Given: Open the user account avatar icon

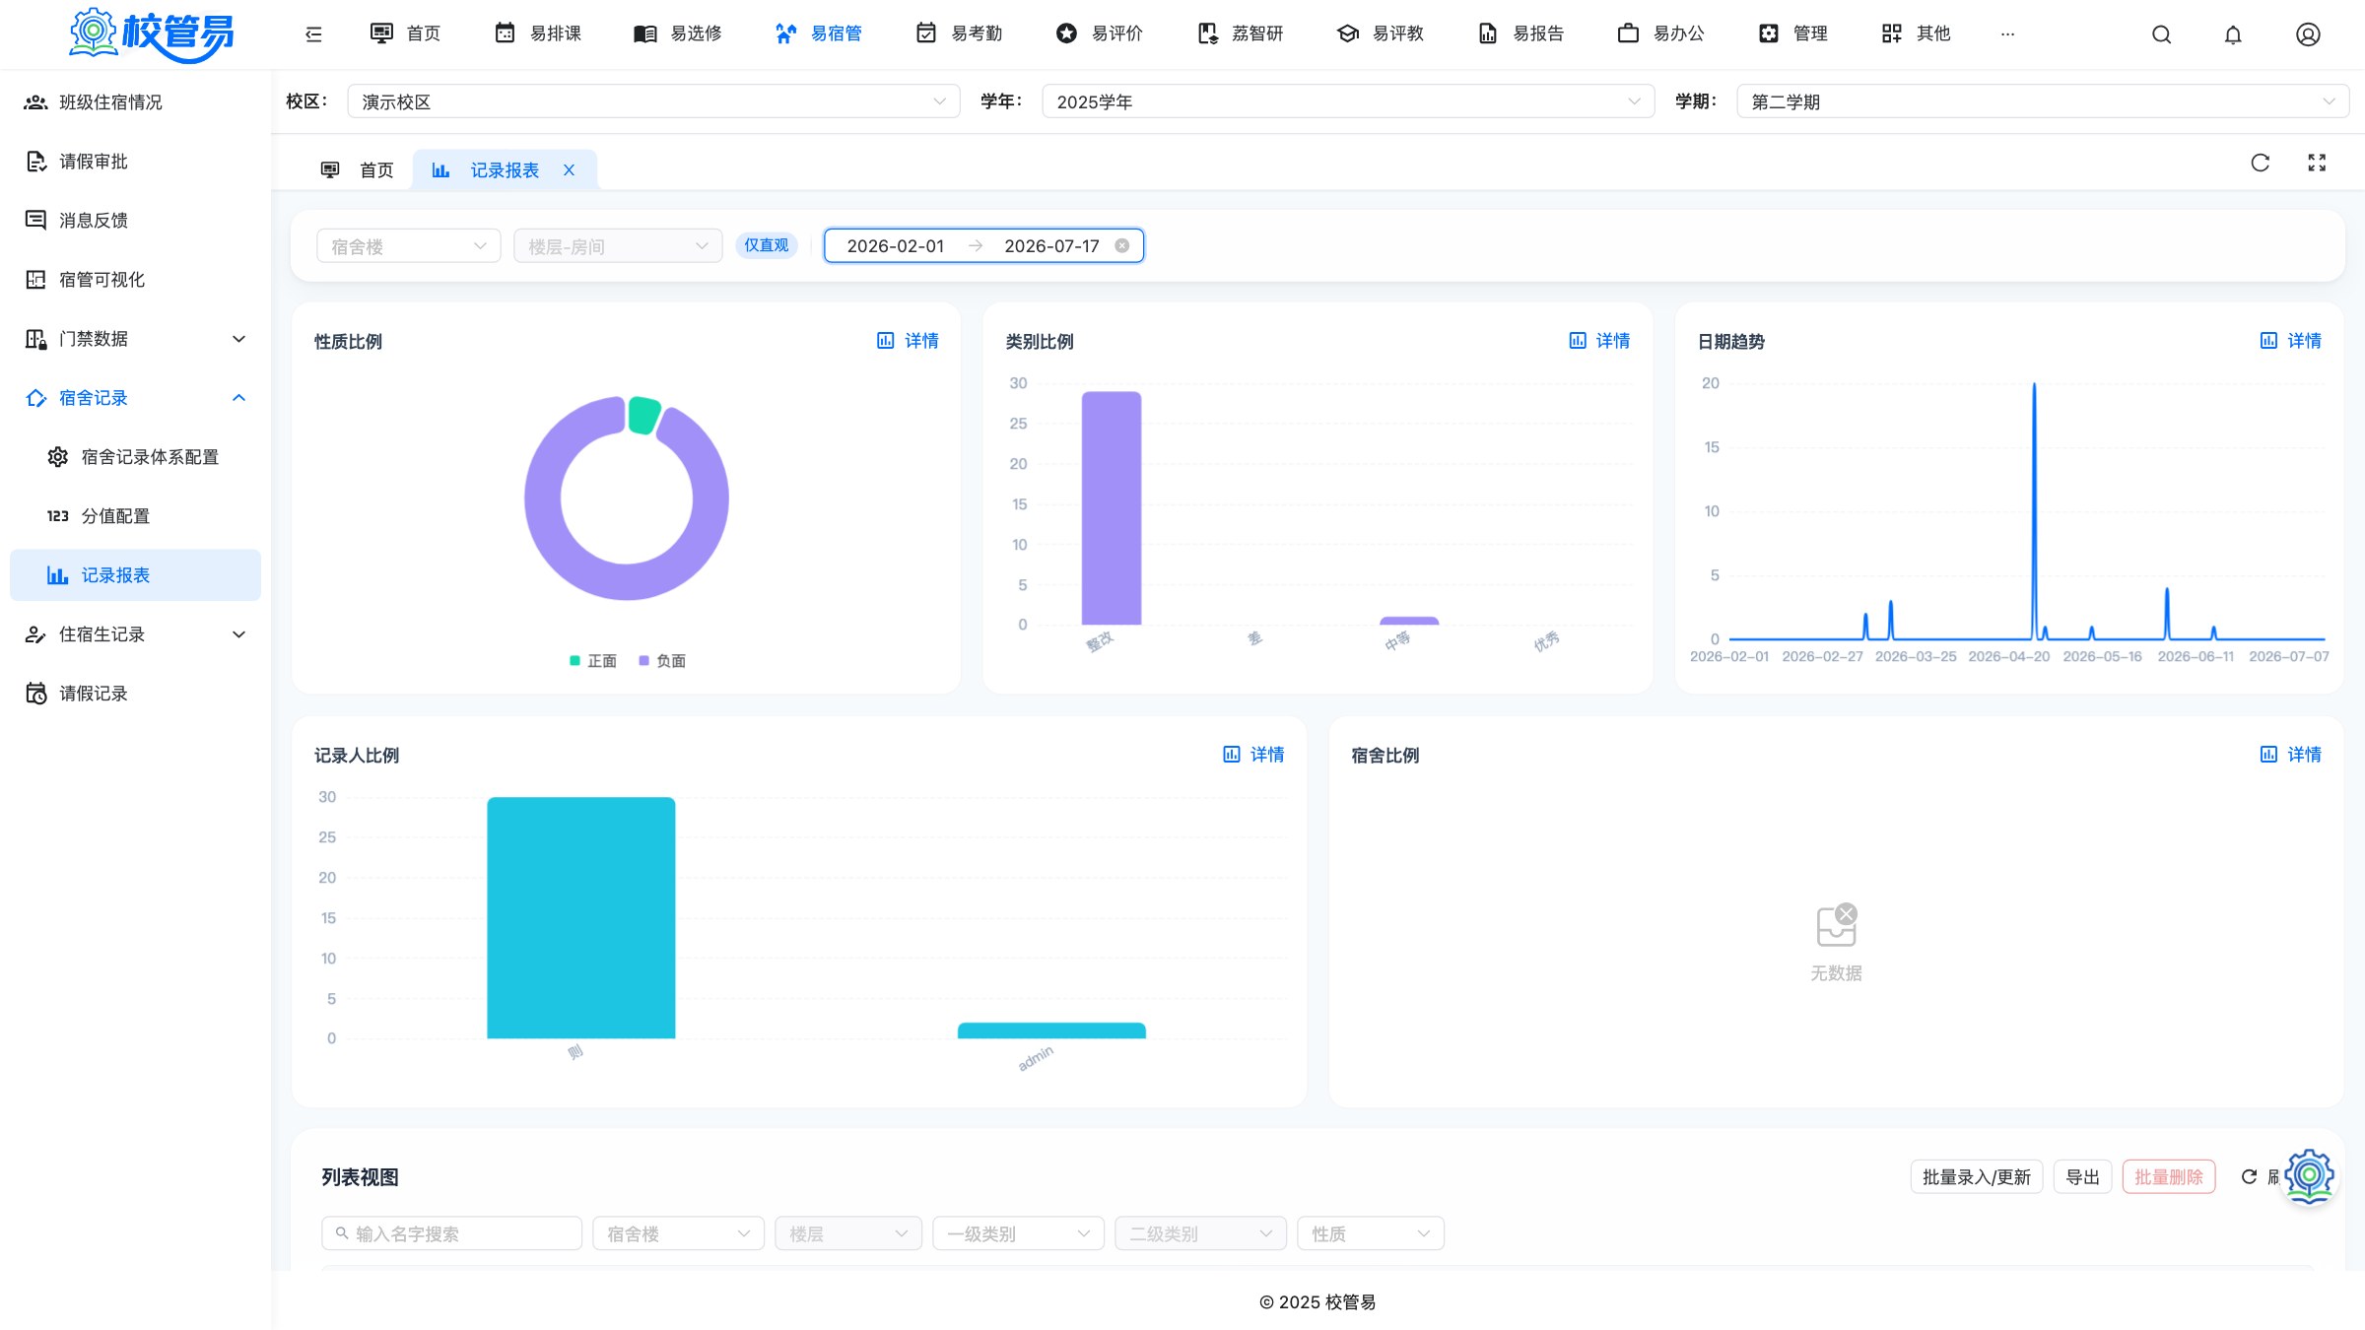Looking at the screenshot, I should [2308, 34].
